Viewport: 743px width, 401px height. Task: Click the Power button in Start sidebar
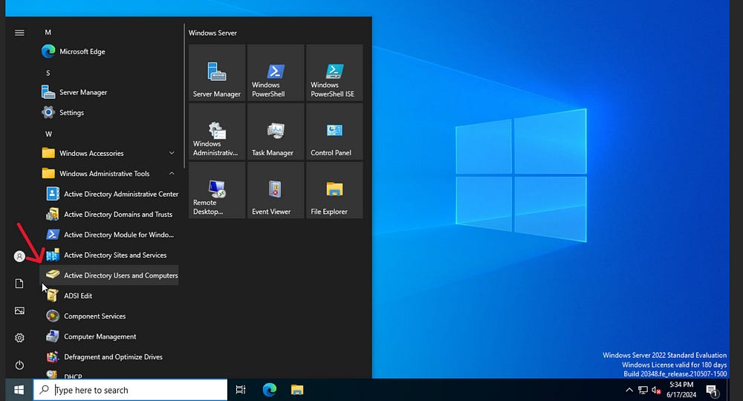tap(19, 365)
